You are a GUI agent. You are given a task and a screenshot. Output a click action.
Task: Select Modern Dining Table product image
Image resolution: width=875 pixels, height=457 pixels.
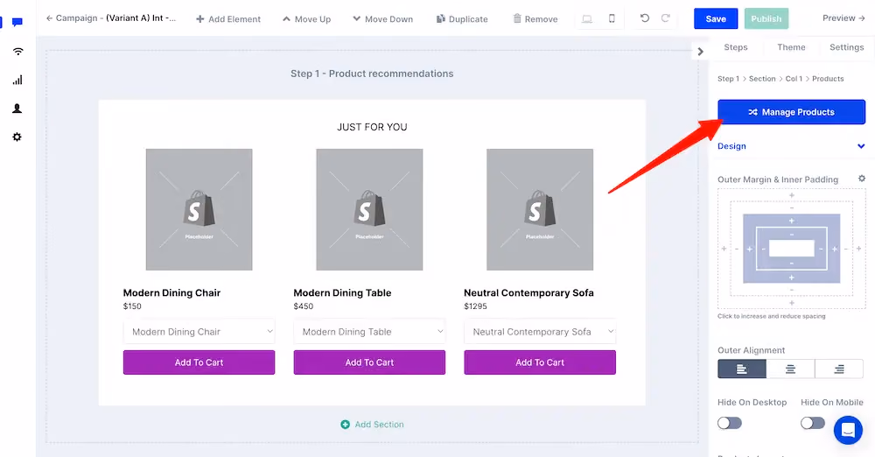pos(369,209)
